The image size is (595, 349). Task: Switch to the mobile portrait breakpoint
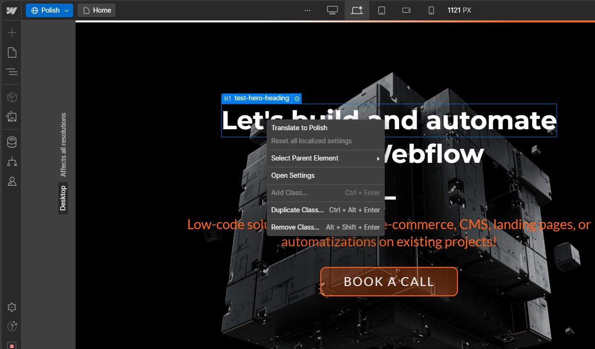tap(431, 10)
